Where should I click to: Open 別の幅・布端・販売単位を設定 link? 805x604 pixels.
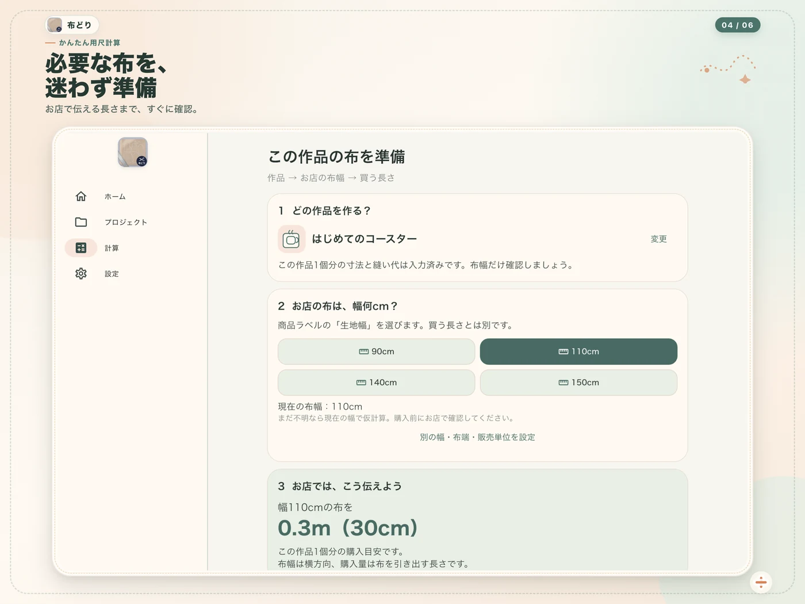[477, 437]
